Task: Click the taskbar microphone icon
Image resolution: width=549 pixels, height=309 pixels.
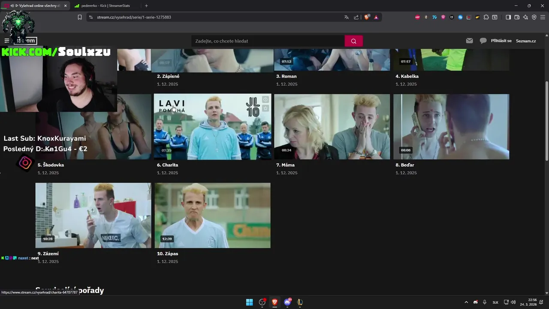Action: (485, 302)
